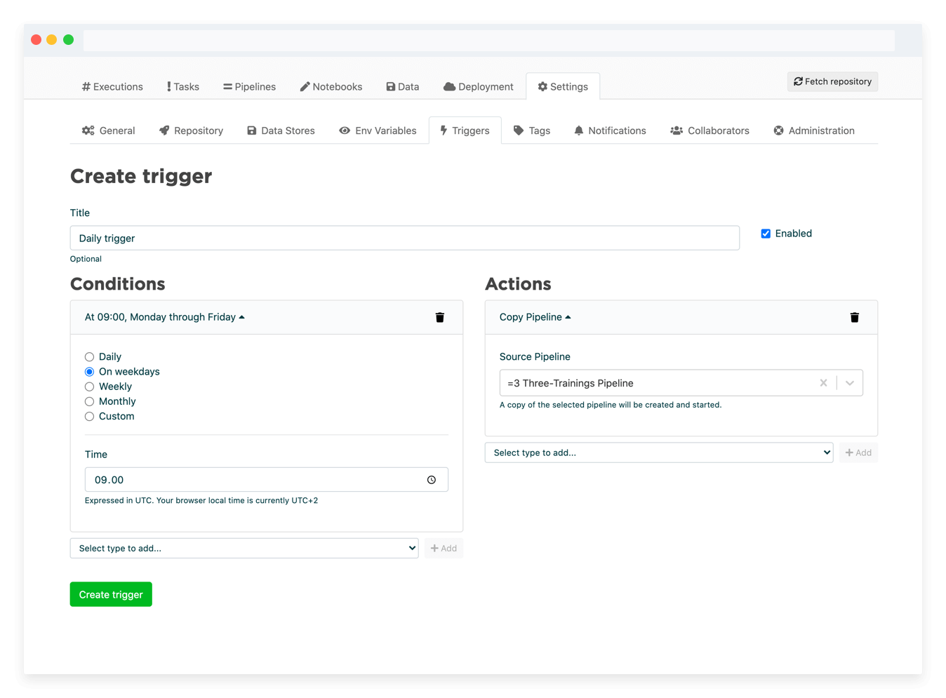Click the Add button under Conditions

point(444,549)
